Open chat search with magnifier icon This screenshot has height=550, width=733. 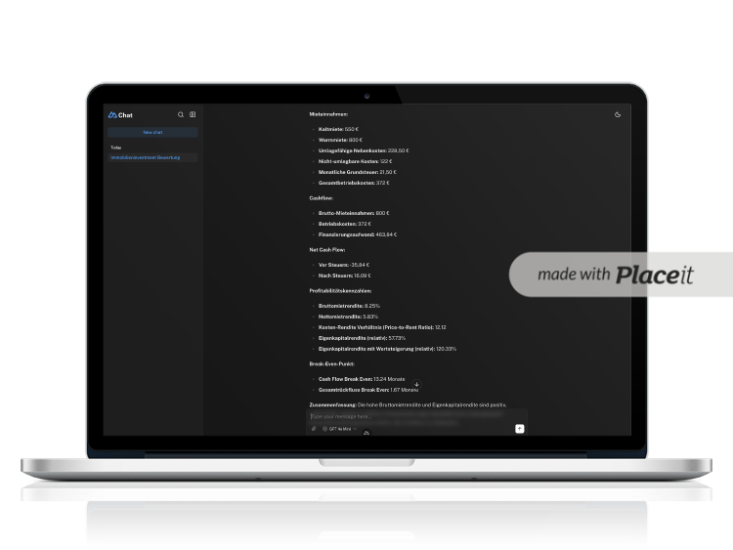pos(181,114)
